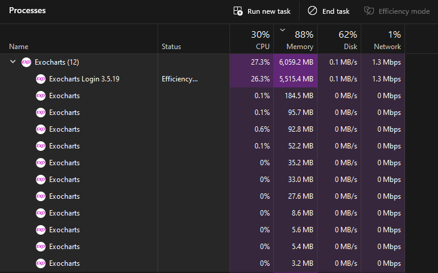This screenshot has height=273, width=438.
Task: Select the Exocharts (12) group name
Action: [x=57, y=62]
